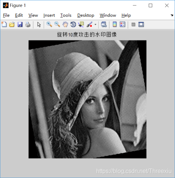Screen dimensions: 175x178
Task: Click the MATLAB logo in title bar
Action: (x=6, y=5)
